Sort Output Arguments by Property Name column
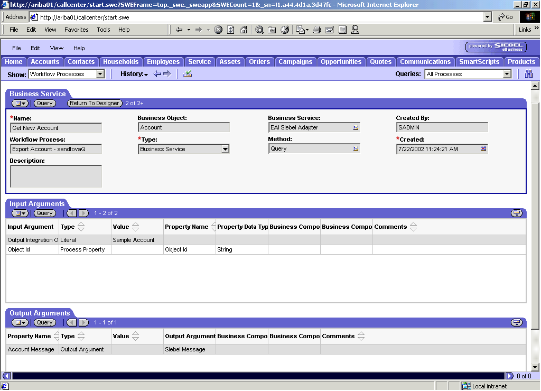Viewport: 541px width, 391px height. click(56, 336)
